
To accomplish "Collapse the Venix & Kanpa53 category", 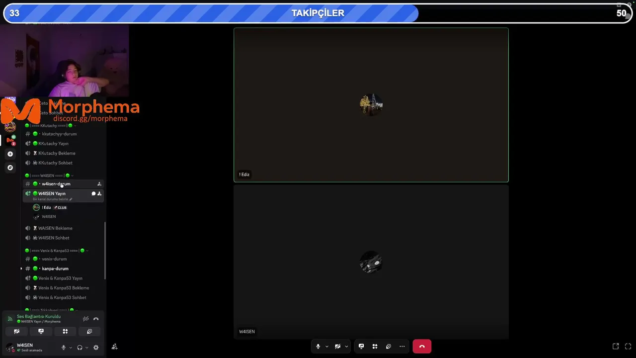I will pyautogui.click(x=57, y=251).
